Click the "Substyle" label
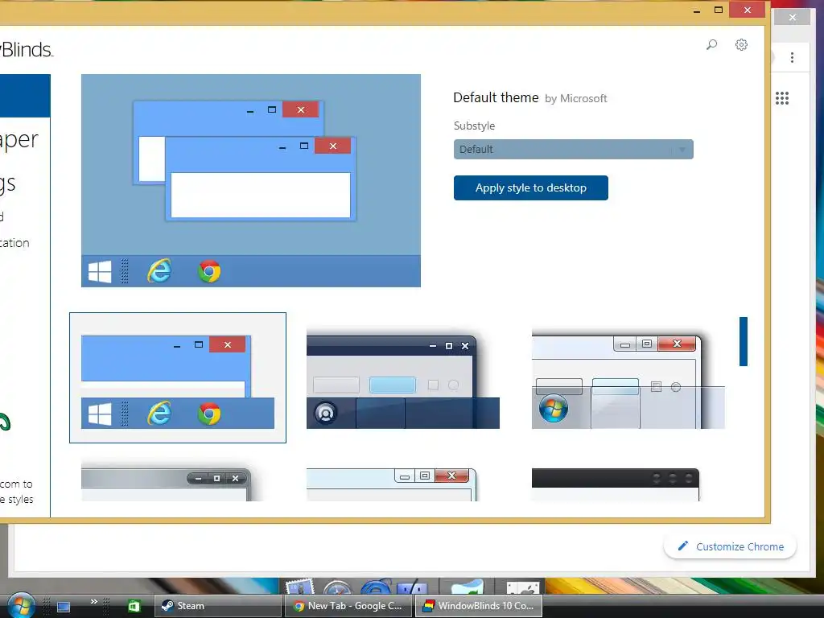824x618 pixels. click(475, 126)
